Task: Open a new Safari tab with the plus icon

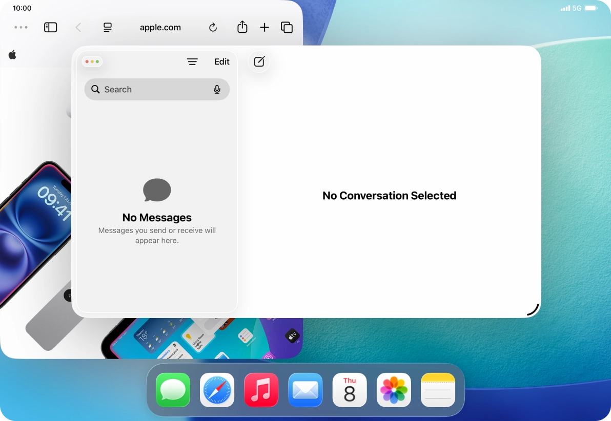Action: 264,27
